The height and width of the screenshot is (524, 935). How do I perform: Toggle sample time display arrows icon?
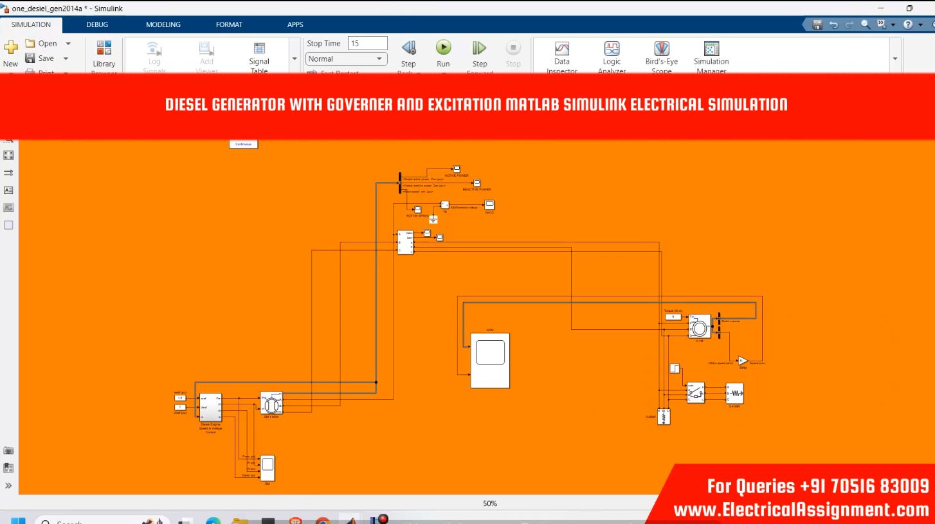(8, 173)
